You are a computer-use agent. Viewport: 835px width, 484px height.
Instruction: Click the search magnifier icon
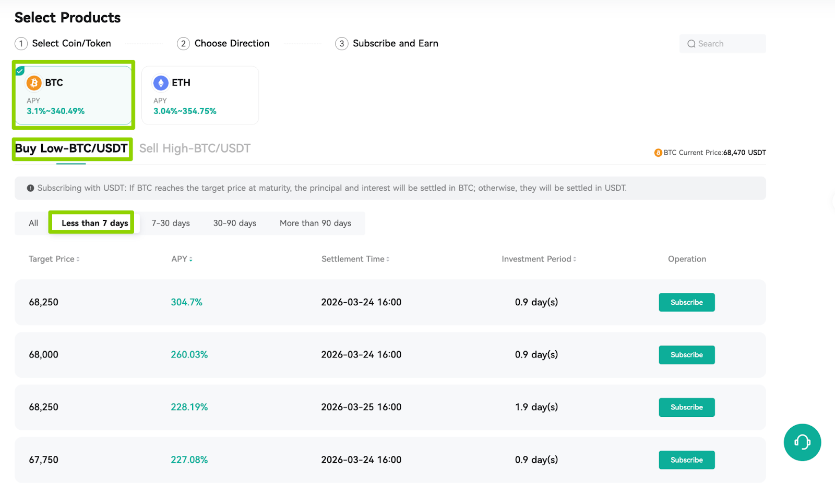691,44
